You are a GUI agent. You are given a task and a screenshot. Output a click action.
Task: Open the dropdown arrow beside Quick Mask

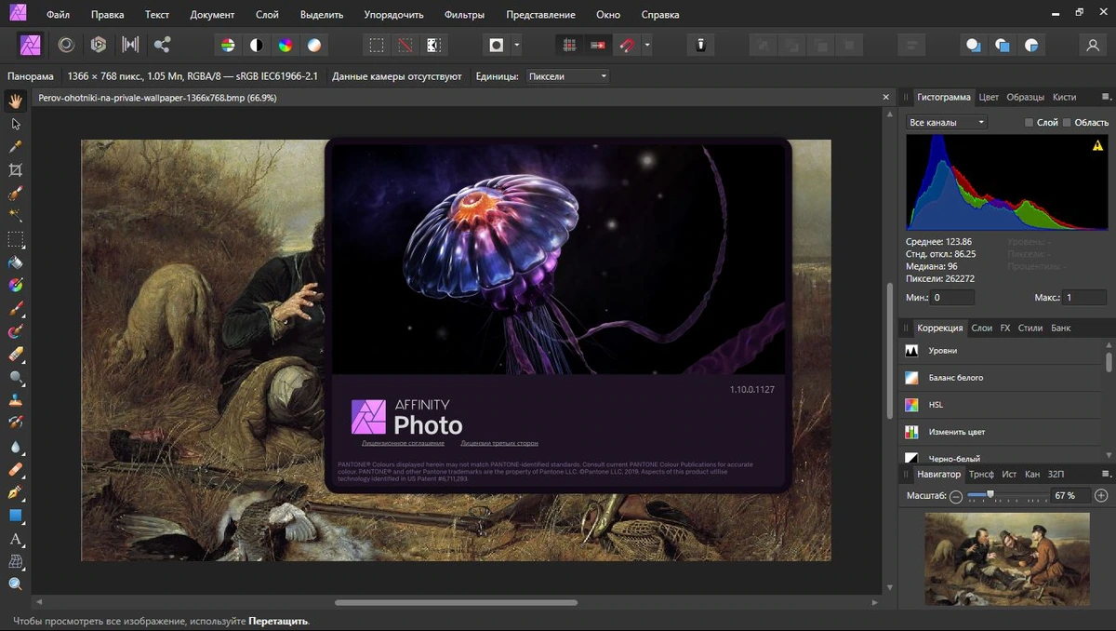(517, 45)
